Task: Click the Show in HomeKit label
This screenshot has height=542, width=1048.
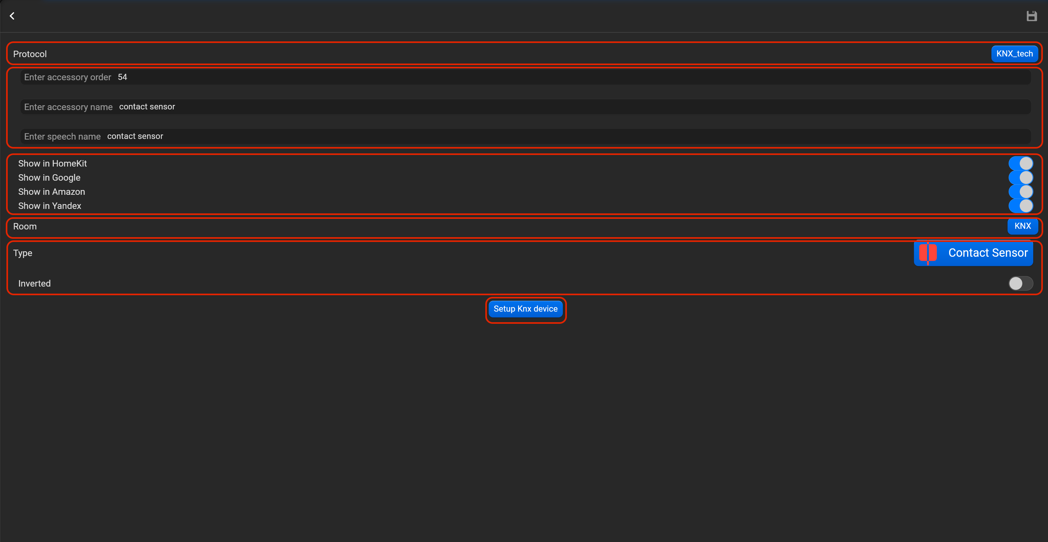Action: coord(52,163)
